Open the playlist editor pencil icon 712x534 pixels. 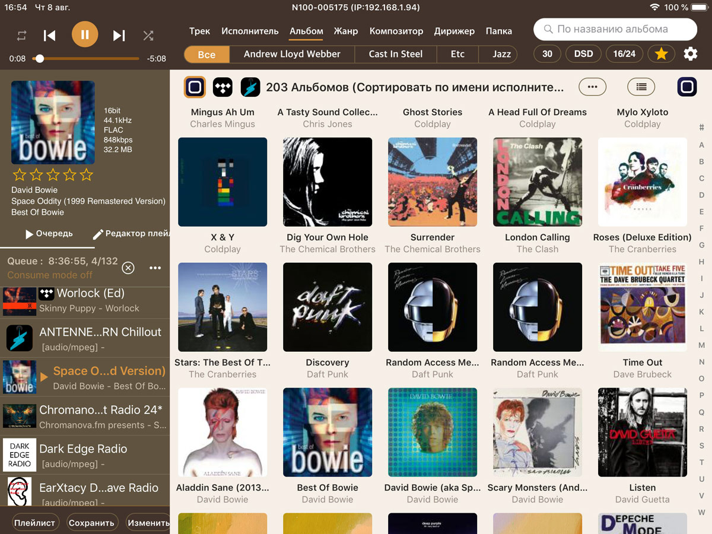[98, 234]
